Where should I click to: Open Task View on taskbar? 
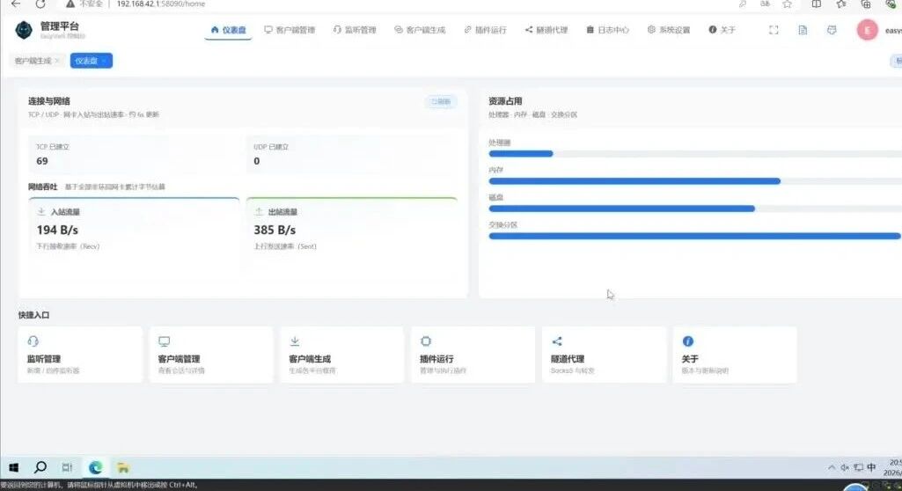pos(67,467)
